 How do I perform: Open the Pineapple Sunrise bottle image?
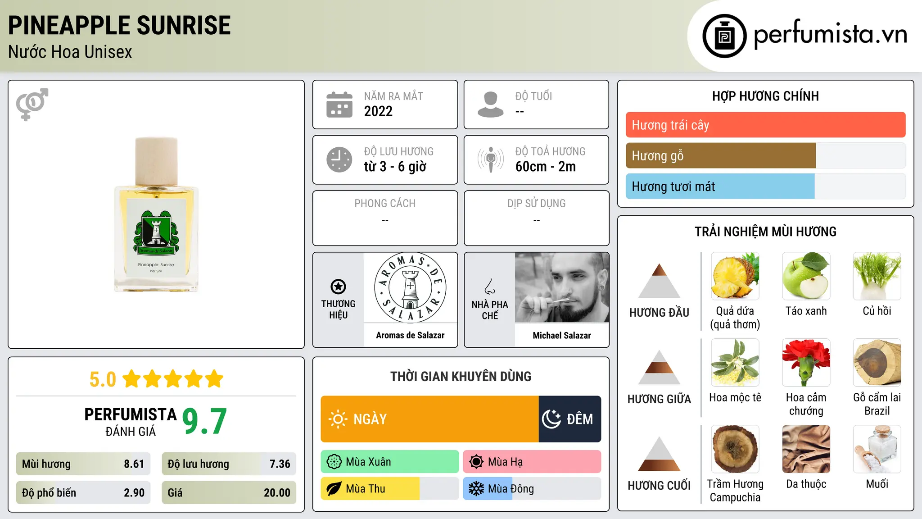click(x=156, y=214)
